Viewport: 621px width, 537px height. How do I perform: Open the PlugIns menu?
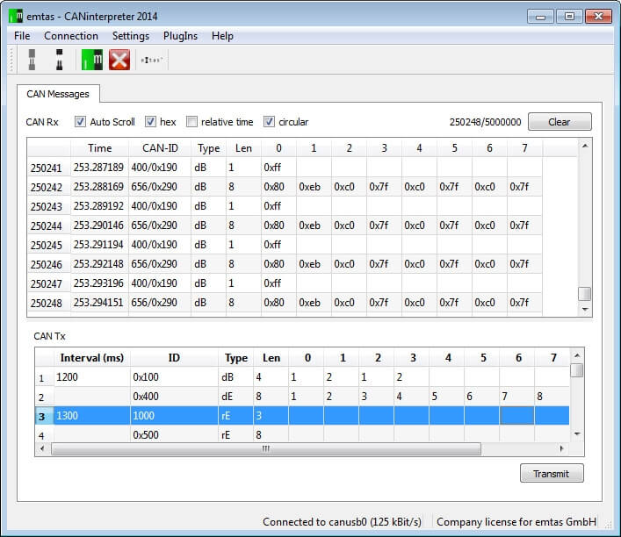coord(180,36)
